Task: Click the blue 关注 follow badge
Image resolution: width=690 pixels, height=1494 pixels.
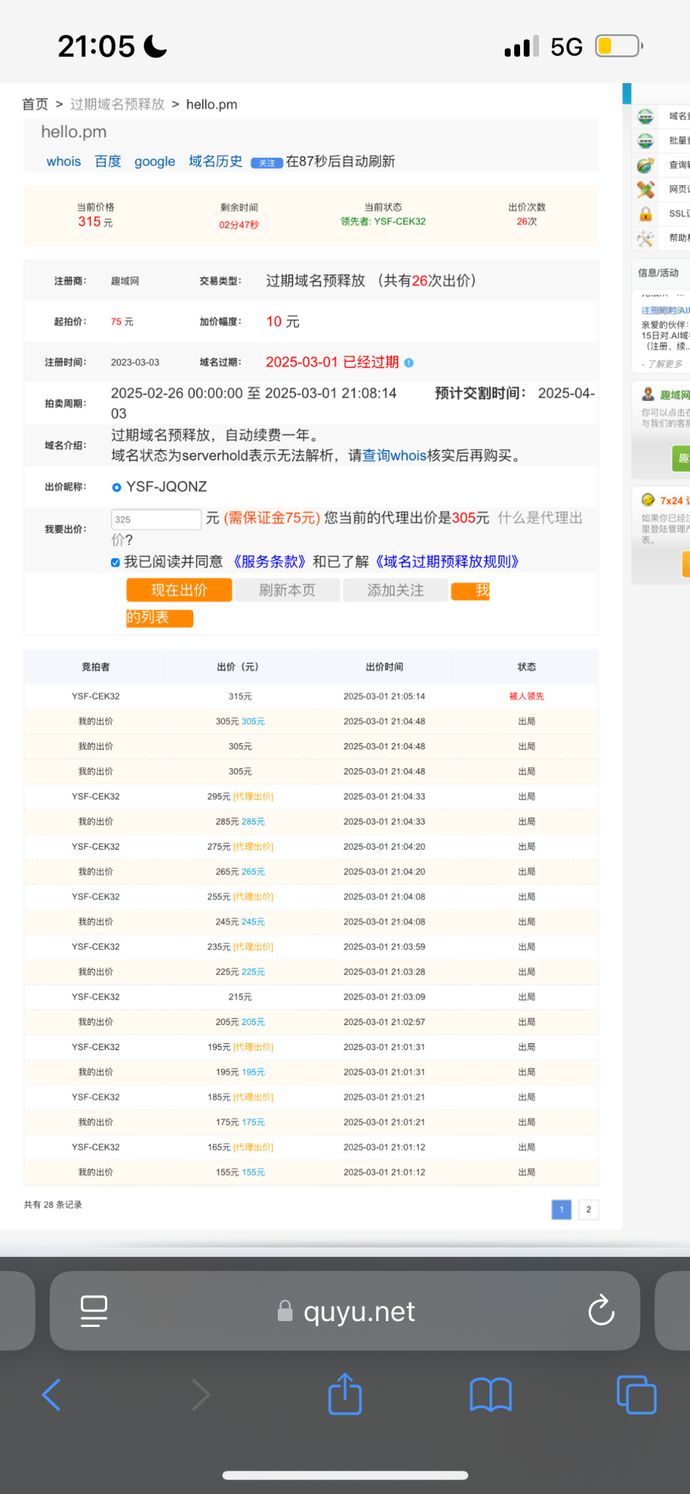Action: 266,163
